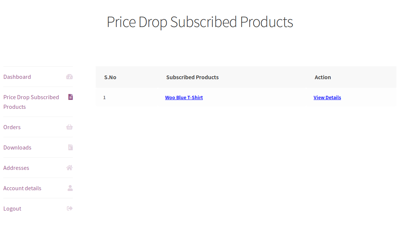399x225 pixels.
Task: Open the Addresses page
Action: [x=16, y=168]
